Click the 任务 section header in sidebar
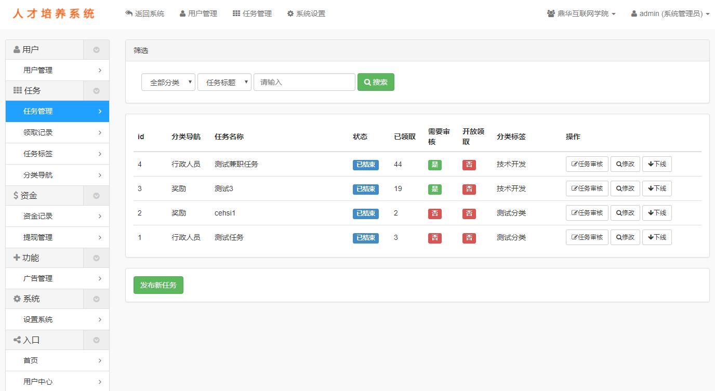 click(x=45, y=91)
